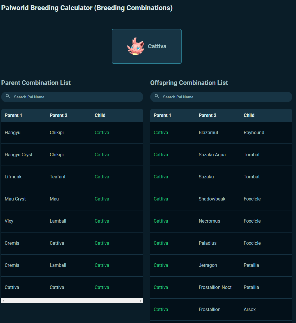Click Parent 2 header in Parent Combination table
296x323 pixels.
pyautogui.click(x=59, y=115)
